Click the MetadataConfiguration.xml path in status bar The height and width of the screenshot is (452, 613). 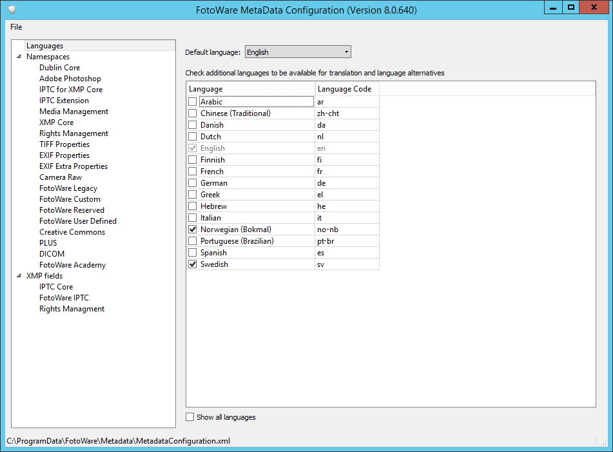118,441
